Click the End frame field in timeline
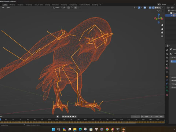Image resolution: width=176 pixels, height=132 pixels. click(x=159, y=117)
